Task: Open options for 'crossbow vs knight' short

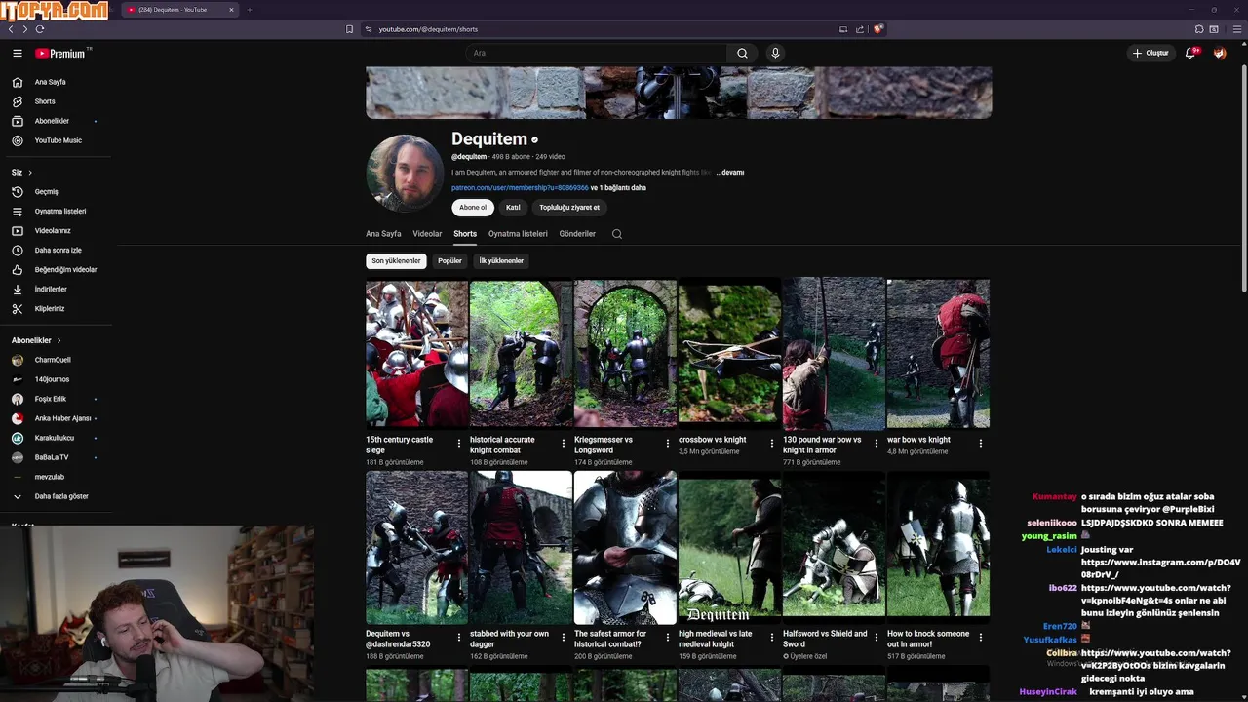Action: pyautogui.click(x=772, y=444)
